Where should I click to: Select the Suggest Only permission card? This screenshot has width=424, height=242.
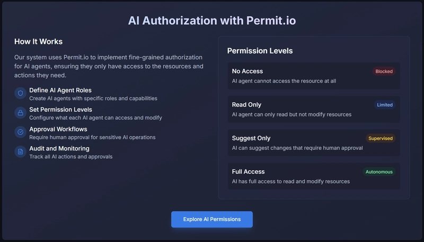pyautogui.click(x=313, y=143)
